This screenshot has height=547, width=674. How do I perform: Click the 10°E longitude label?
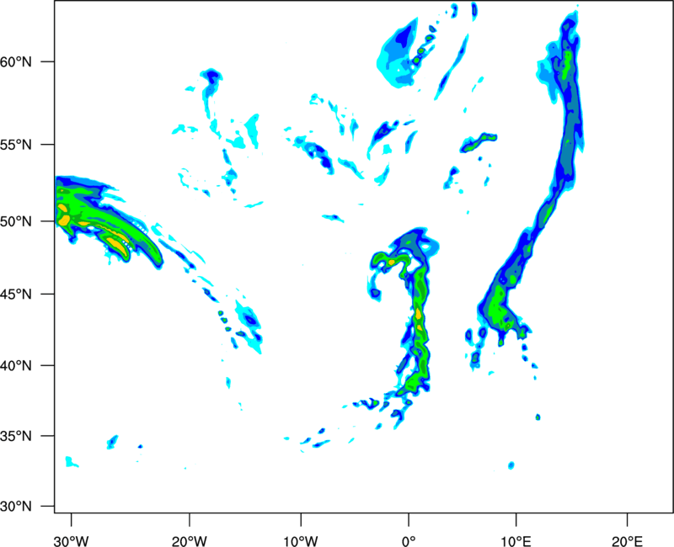coord(516,541)
